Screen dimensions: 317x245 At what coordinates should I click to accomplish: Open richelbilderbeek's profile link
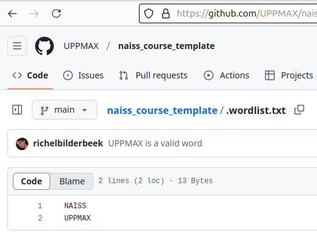[x=68, y=143]
